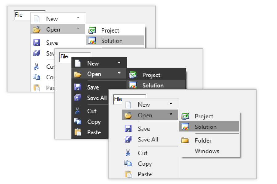Choose Save All in the dark-themed menu
Viewport: 277px width, 184px height.
pos(97,98)
